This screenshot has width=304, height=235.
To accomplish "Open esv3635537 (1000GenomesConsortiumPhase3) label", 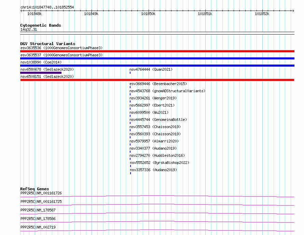I will [61, 55].
